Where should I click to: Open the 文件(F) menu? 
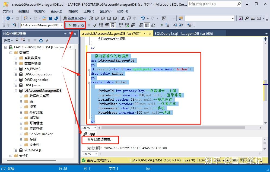coord(8,11)
